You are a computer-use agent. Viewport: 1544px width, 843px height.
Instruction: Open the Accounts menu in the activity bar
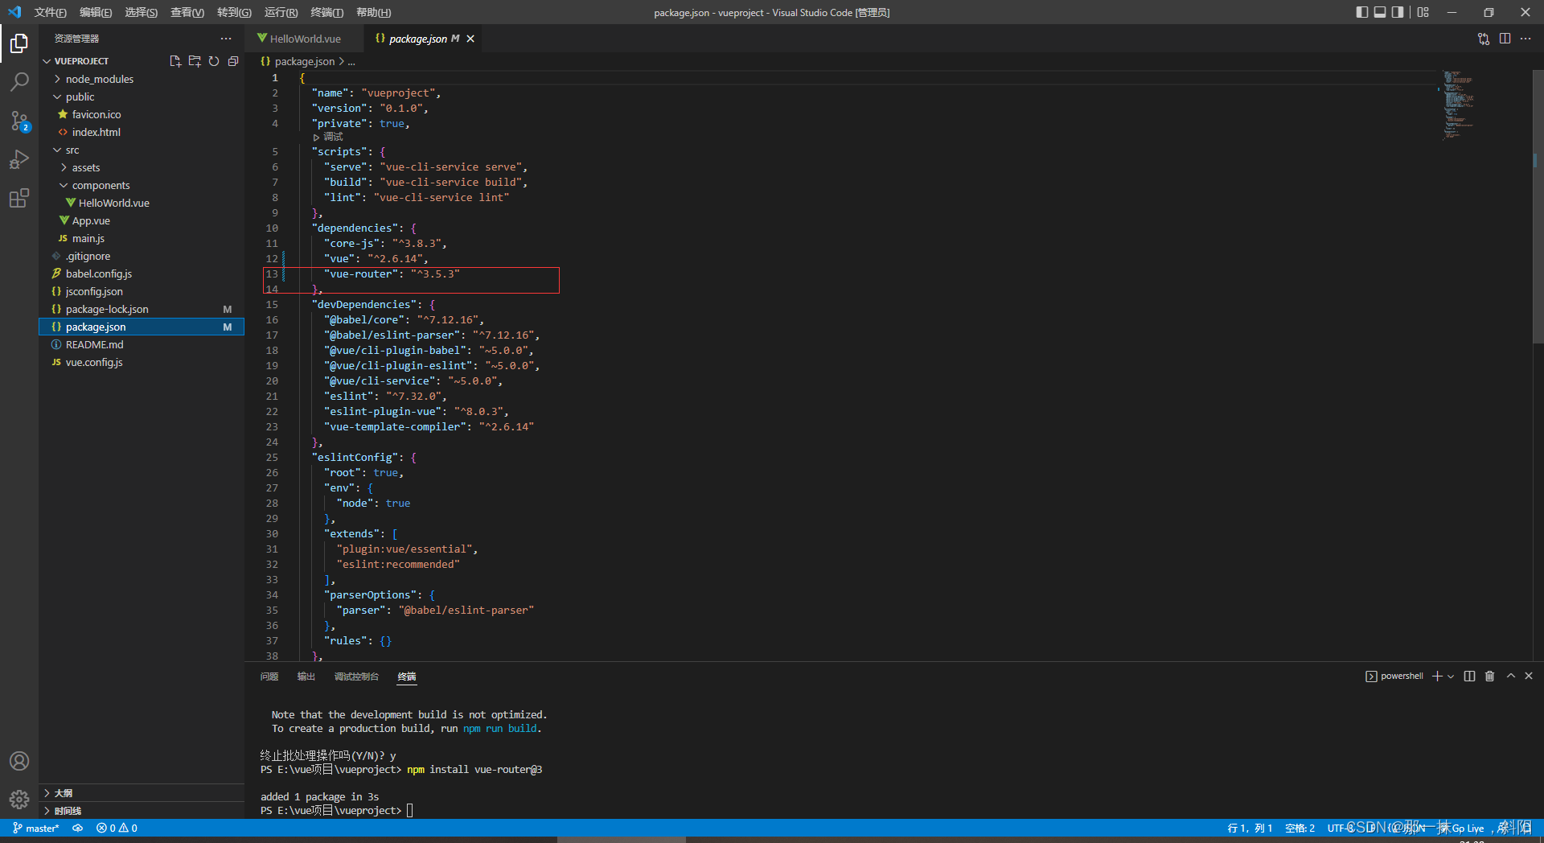[19, 761]
